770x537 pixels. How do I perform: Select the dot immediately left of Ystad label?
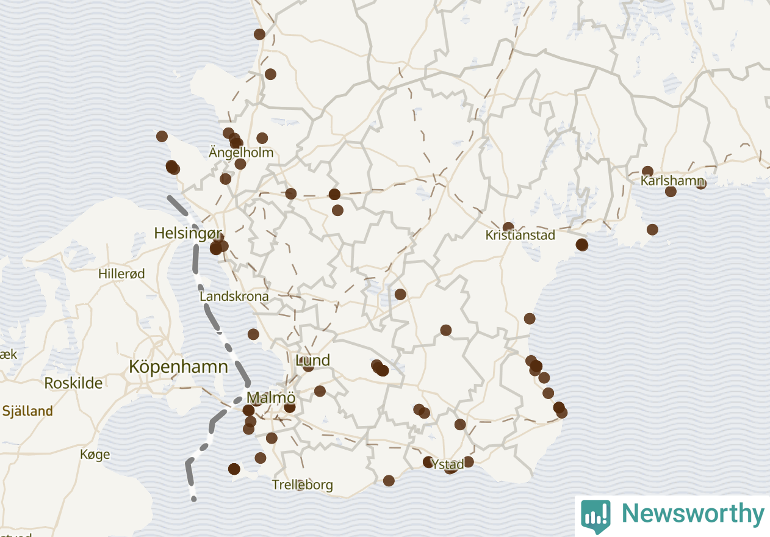(428, 462)
